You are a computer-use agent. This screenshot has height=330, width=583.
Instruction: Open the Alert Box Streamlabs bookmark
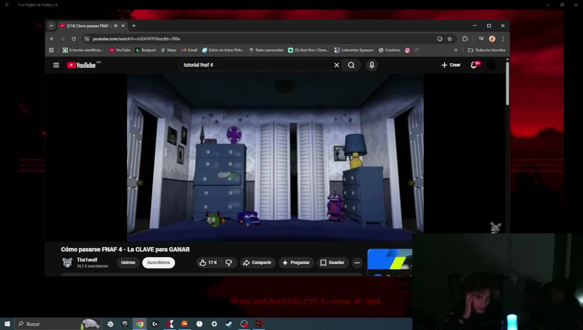click(308, 50)
